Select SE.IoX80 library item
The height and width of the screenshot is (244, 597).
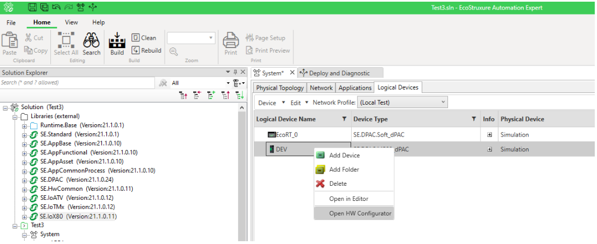pos(78,217)
